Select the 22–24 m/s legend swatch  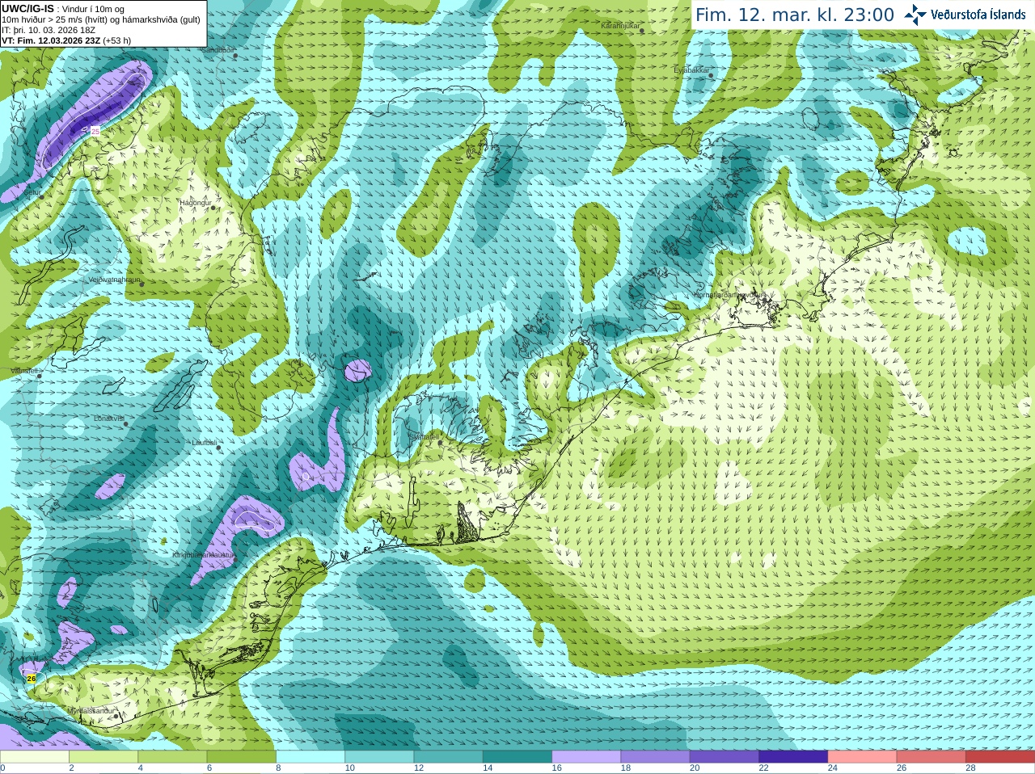pyautogui.click(x=793, y=757)
